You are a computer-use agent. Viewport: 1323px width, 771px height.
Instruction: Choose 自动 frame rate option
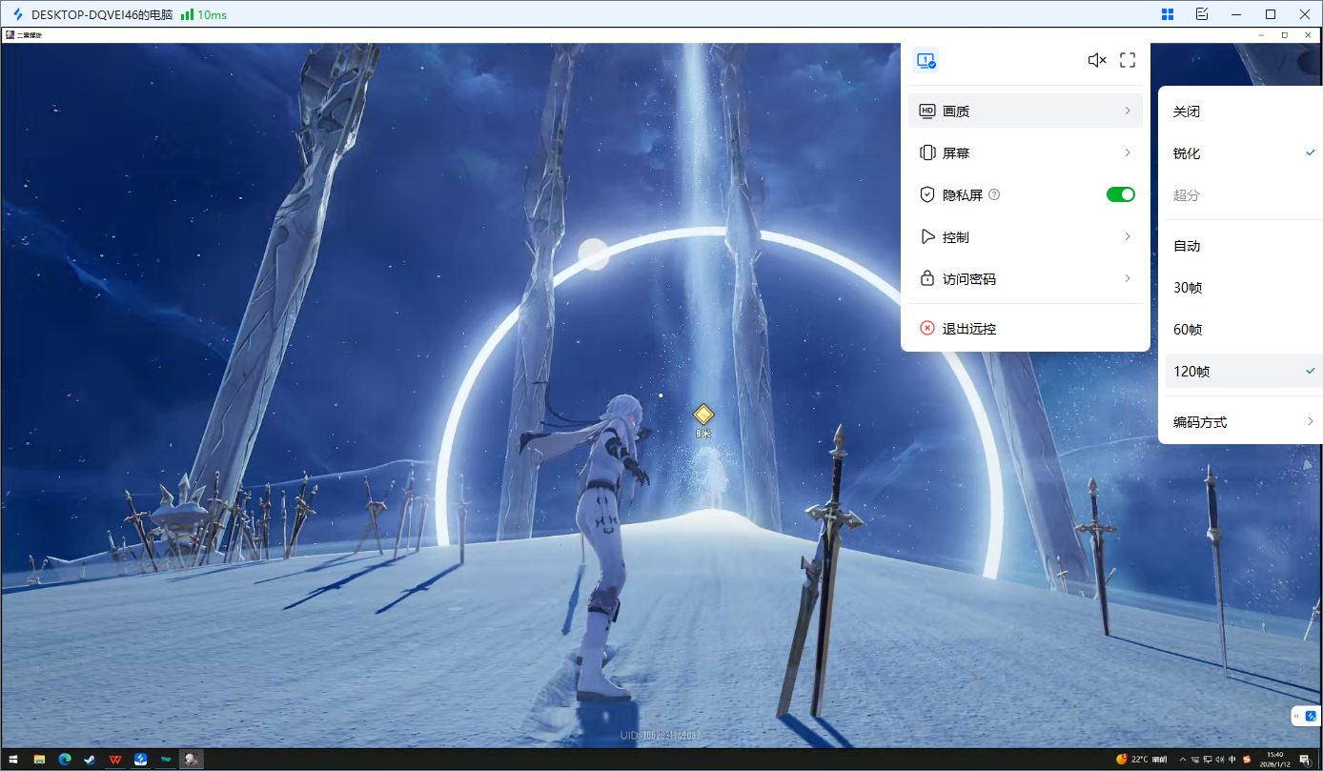1187,246
